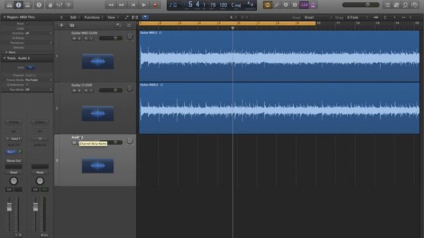The image size is (424, 238).
Task: Open the Media Browsers button
Action: click(x=415, y=5)
